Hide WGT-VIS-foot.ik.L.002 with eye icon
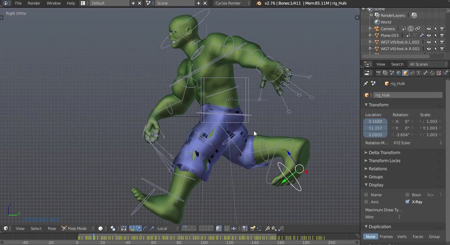The height and width of the screenshot is (245, 450). click(429, 42)
